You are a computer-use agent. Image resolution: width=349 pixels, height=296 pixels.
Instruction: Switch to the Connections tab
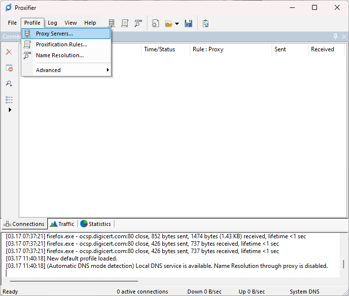click(24, 224)
